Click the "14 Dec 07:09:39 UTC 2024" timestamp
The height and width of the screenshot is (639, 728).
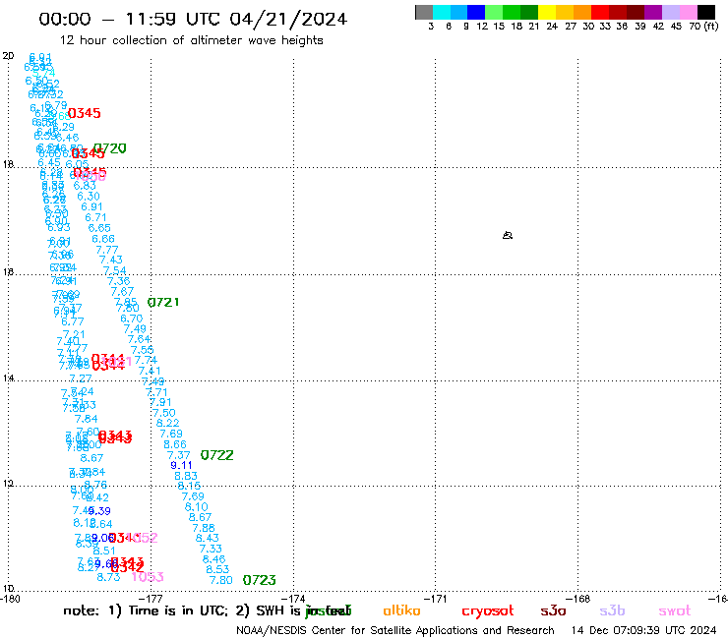click(644, 631)
